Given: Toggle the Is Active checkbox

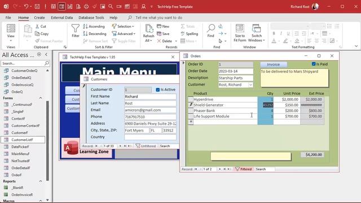Looking at the screenshot, I should click(x=158, y=90).
